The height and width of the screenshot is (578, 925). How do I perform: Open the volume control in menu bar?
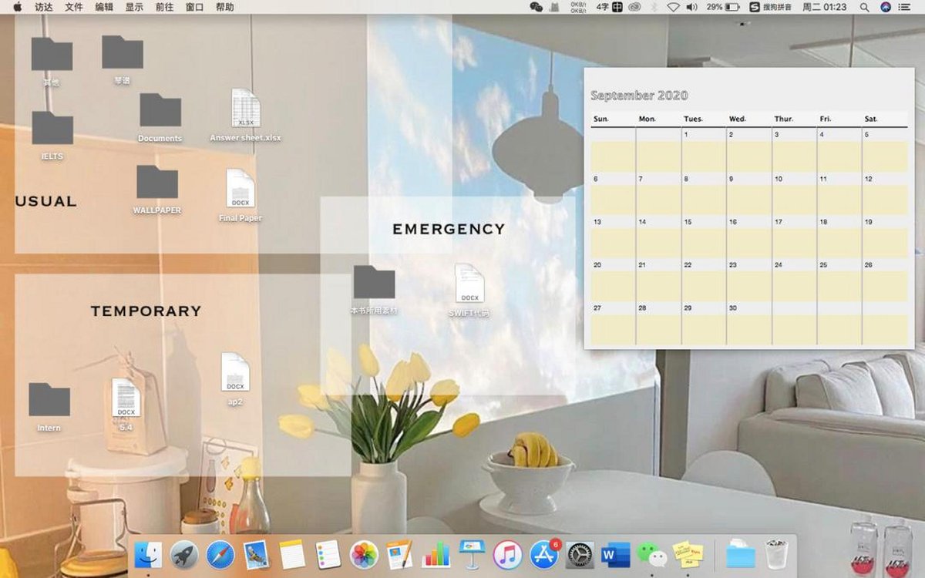coord(691,7)
